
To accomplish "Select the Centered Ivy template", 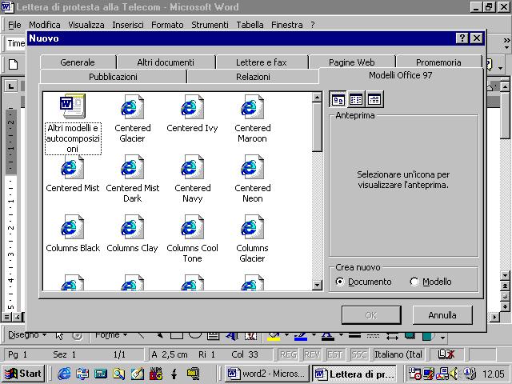I will (x=192, y=114).
